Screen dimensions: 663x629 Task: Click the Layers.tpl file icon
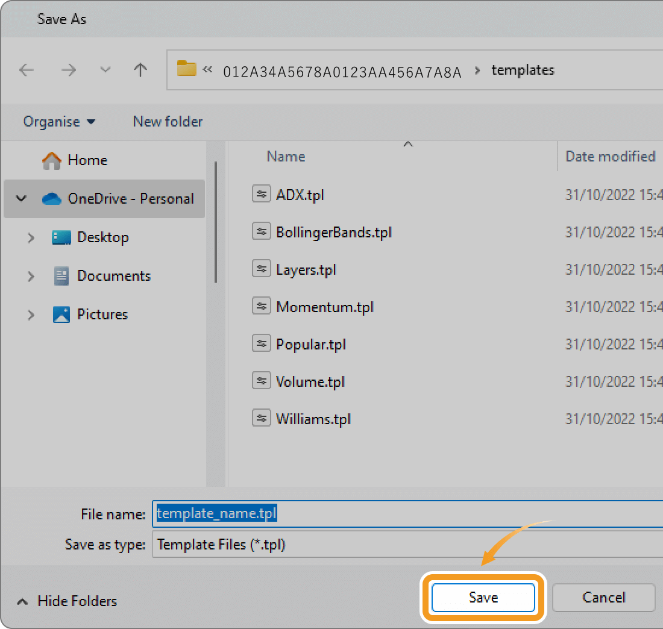coord(262,269)
